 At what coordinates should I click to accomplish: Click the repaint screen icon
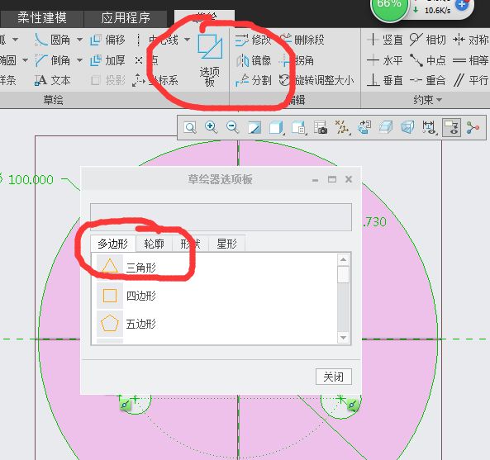[255, 127]
